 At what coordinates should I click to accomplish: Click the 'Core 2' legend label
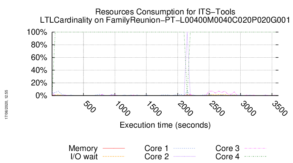(x=156, y=156)
